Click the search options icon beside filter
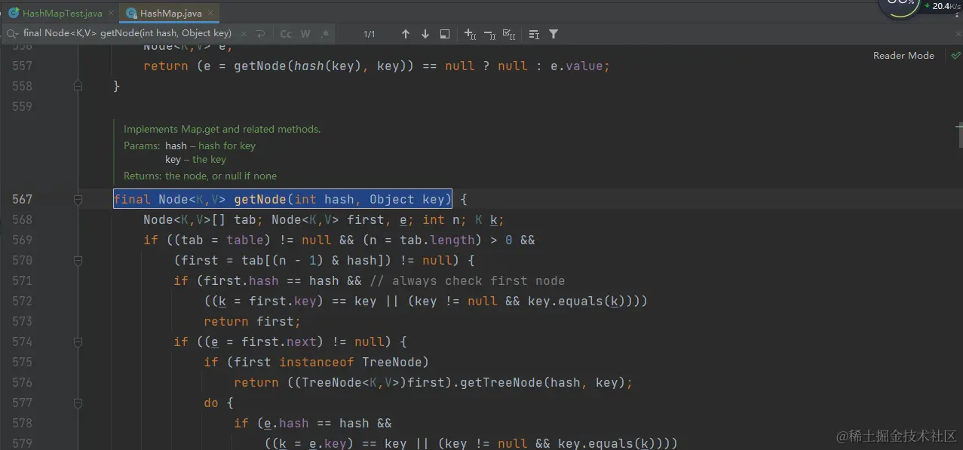Viewport: 963px width, 450px height. tap(534, 34)
